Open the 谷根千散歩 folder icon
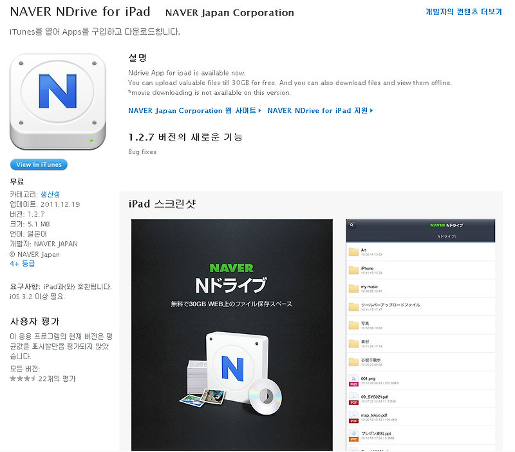This screenshot has width=515, height=452. tap(353, 361)
